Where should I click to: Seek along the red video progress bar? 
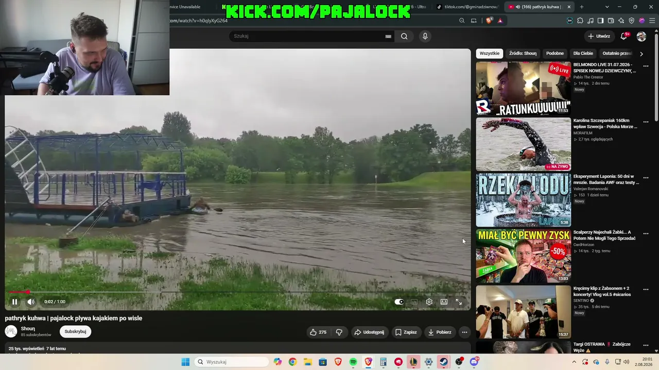[x=237, y=292]
